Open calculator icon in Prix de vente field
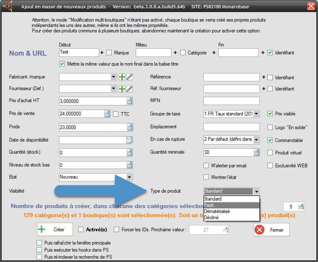The height and width of the screenshot is (262, 318). point(107,114)
